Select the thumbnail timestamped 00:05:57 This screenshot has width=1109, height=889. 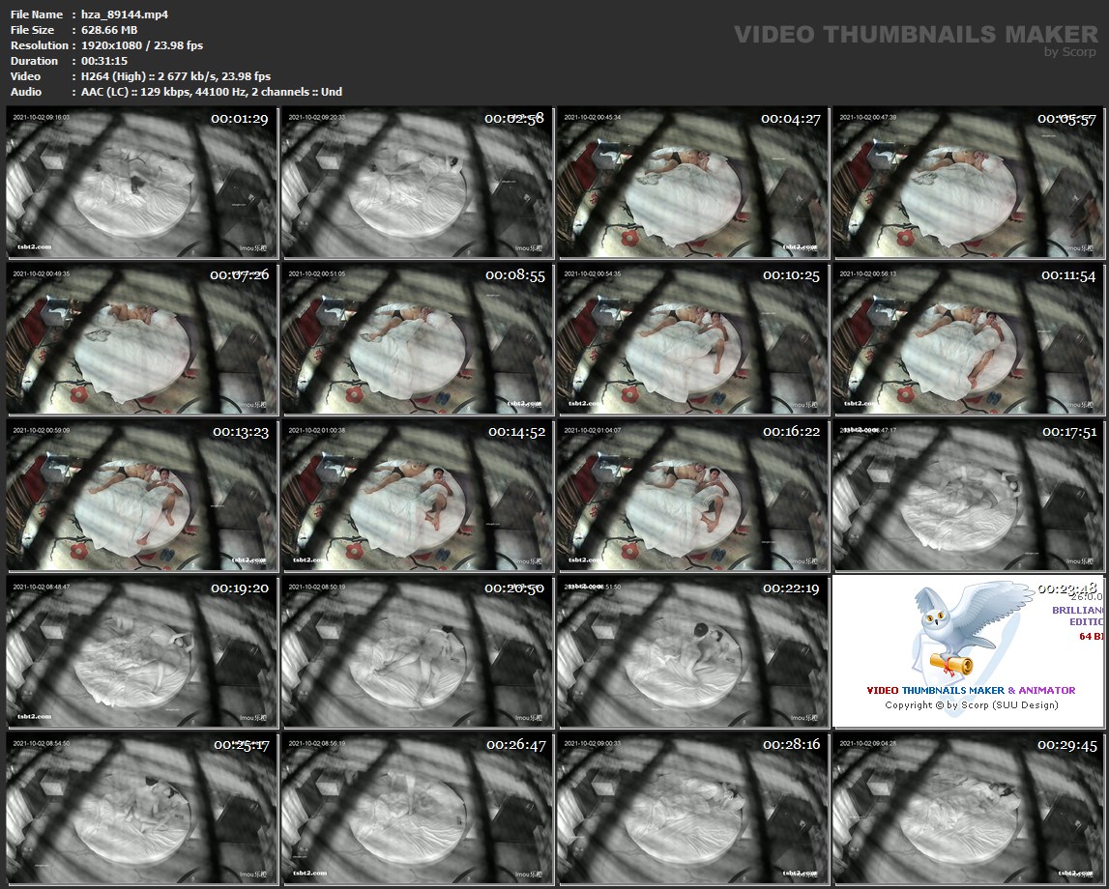(x=968, y=183)
